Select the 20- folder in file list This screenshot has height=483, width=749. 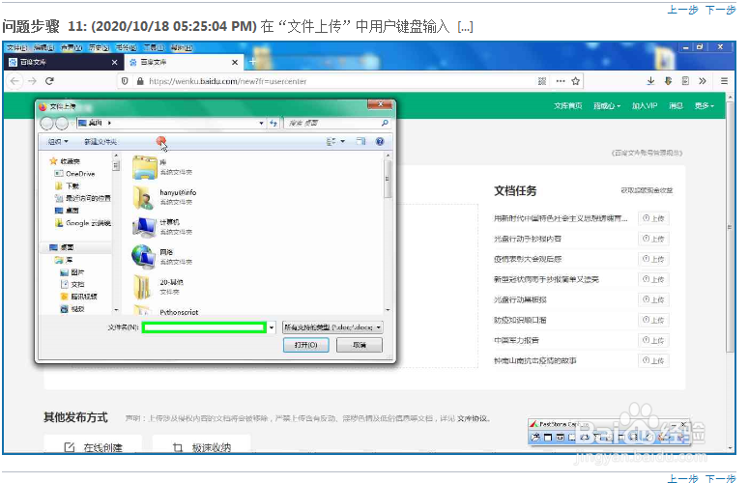142,287
